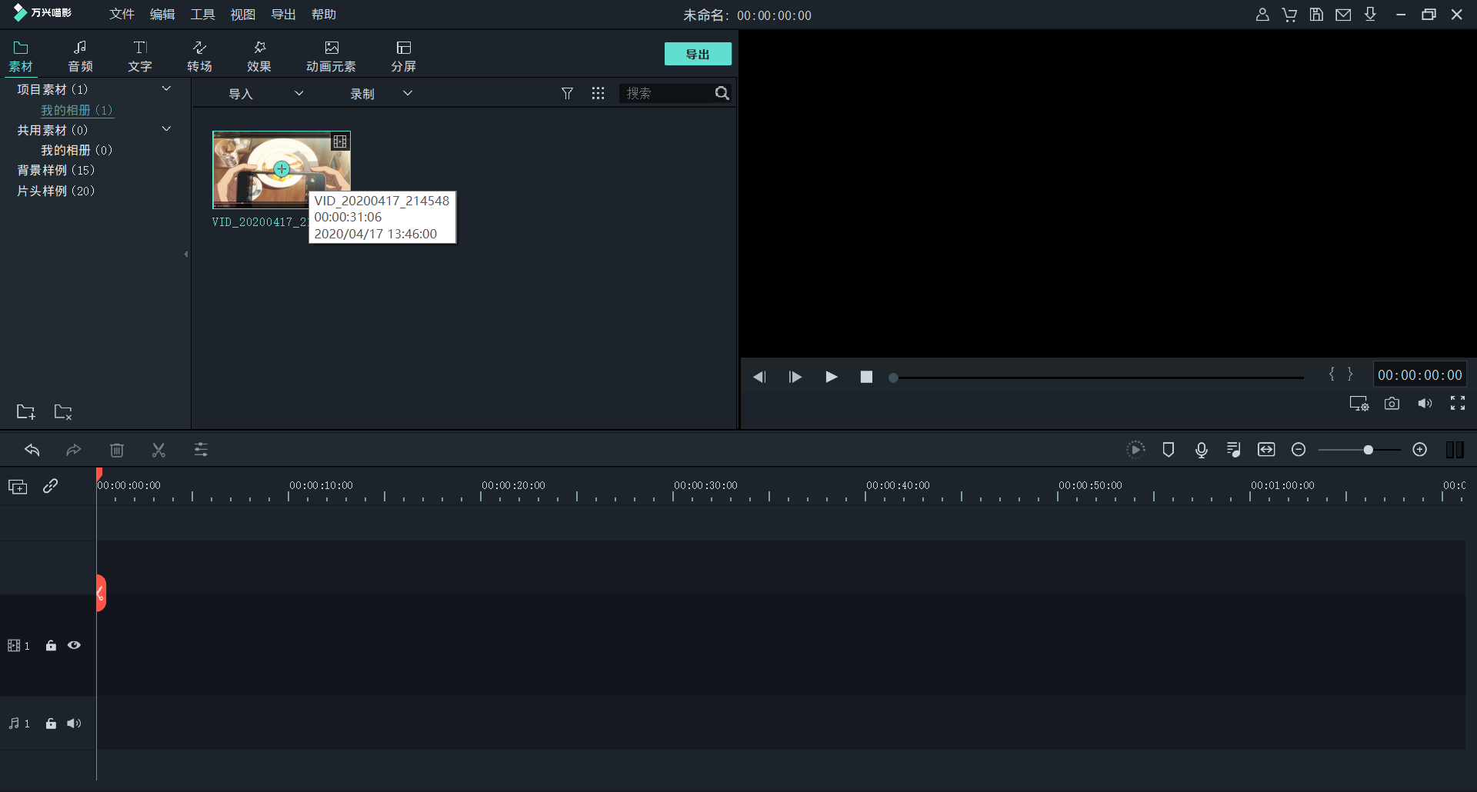Open the voiceover microphone recorder
The height and width of the screenshot is (792, 1477).
[x=1201, y=450]
